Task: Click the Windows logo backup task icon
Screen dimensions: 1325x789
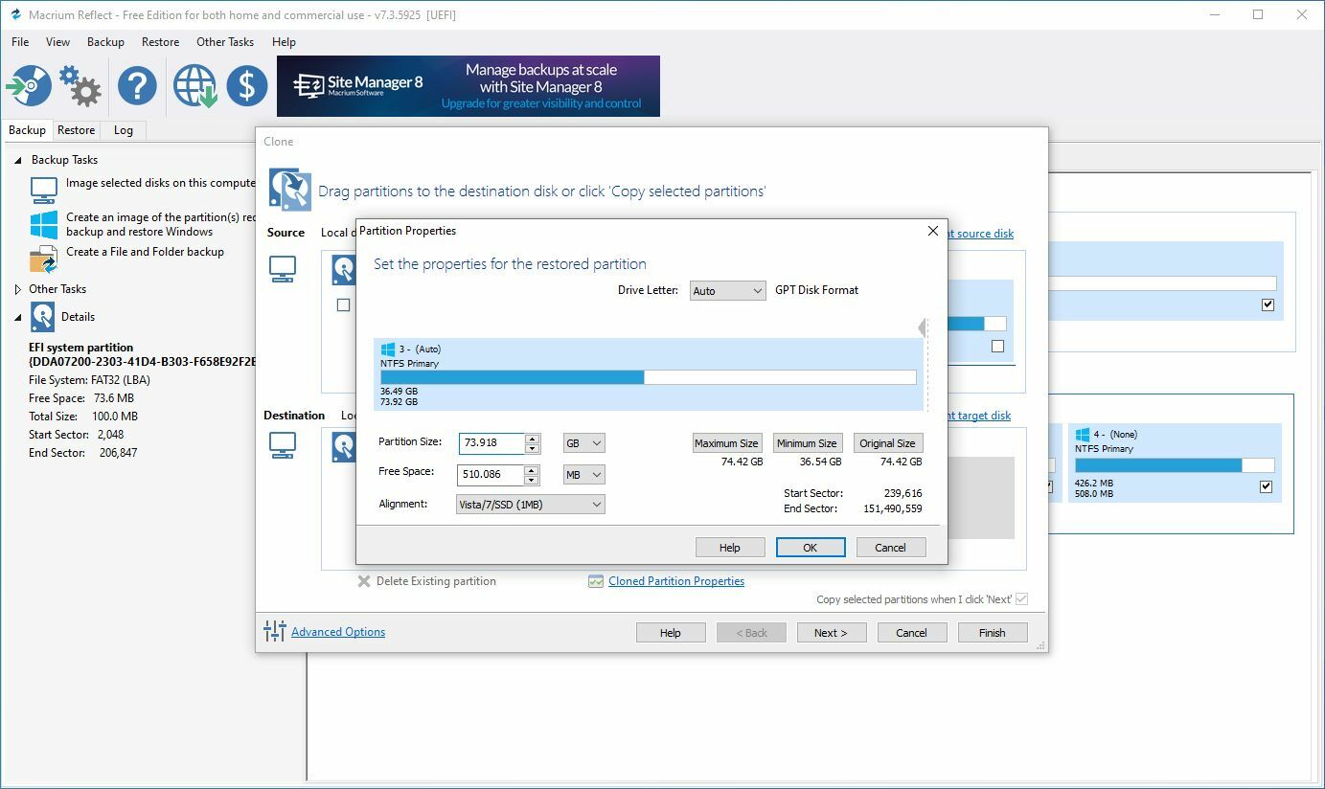Action: tap(44, 225)
